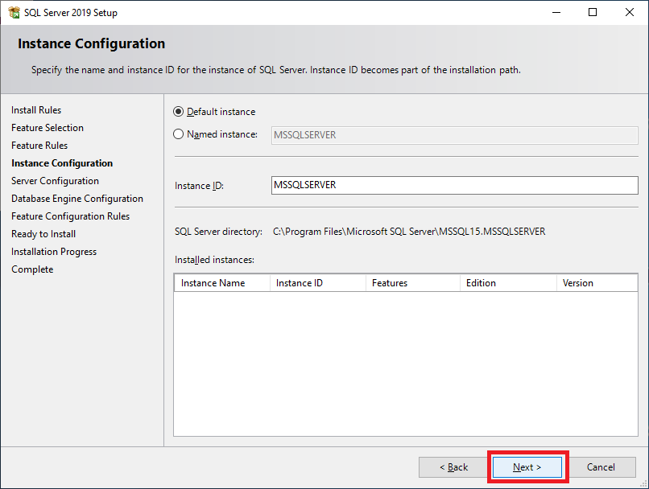Select Feature Selection step in sidebar
Image resolution: width=649 pixels, height=489 pixels.
[48, 128]
